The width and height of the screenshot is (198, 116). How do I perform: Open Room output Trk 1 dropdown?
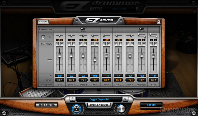153,80
